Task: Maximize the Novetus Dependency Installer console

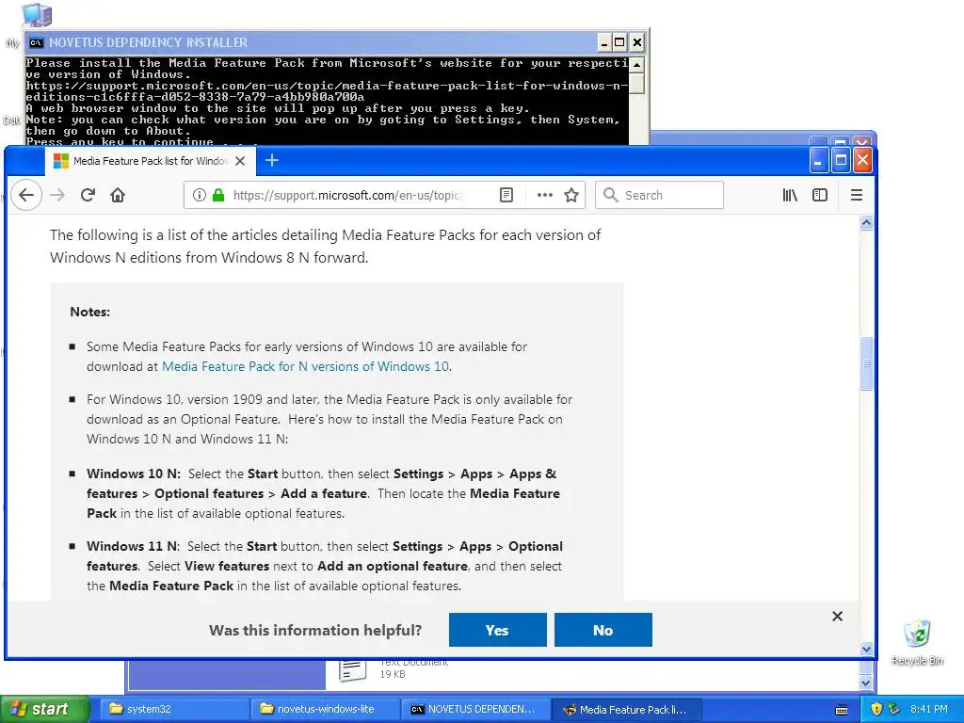Action: tap(619, 42)
